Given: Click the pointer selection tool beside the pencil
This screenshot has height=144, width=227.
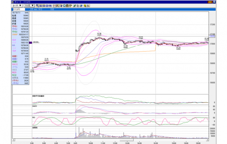Looking at the screenshot, I should tap(78, 6).
